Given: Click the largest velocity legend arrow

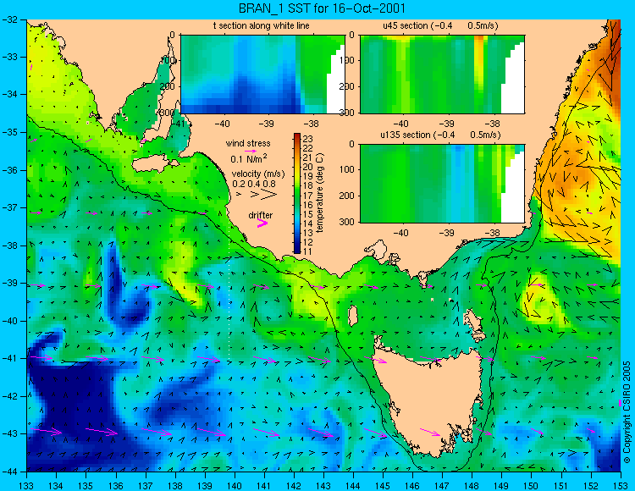Looking at the screenshot, I should click(x=268, y=195).
